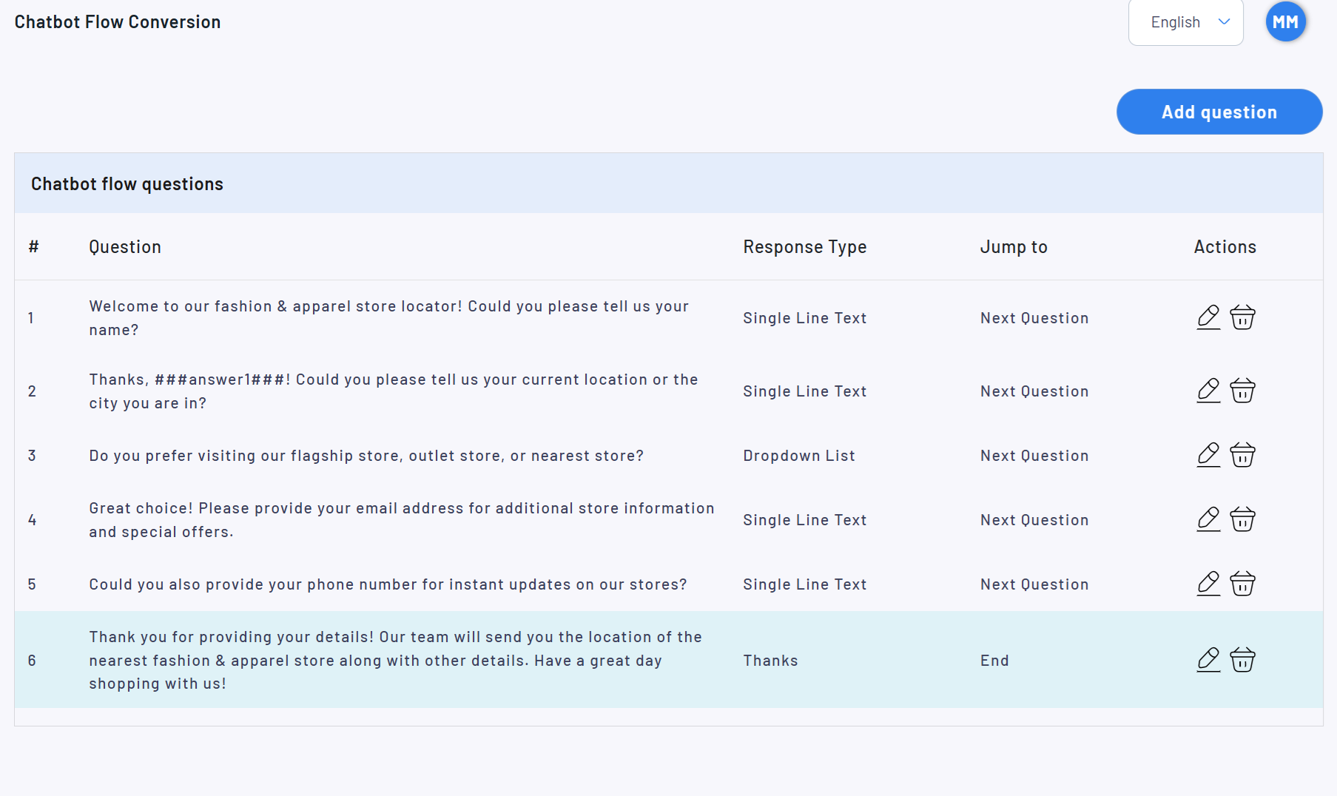Click 'Next Question' in question 4 row
This screenshot has height=796, width=1337.
[1034, 520]
